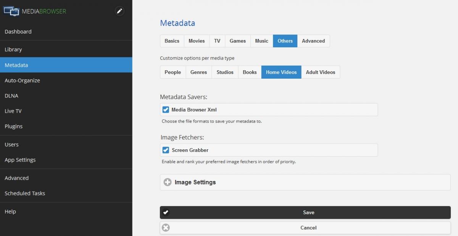
Task: Click the plus icon beside Image Settings
Action: pyautogui.click(x=168, y=182)
